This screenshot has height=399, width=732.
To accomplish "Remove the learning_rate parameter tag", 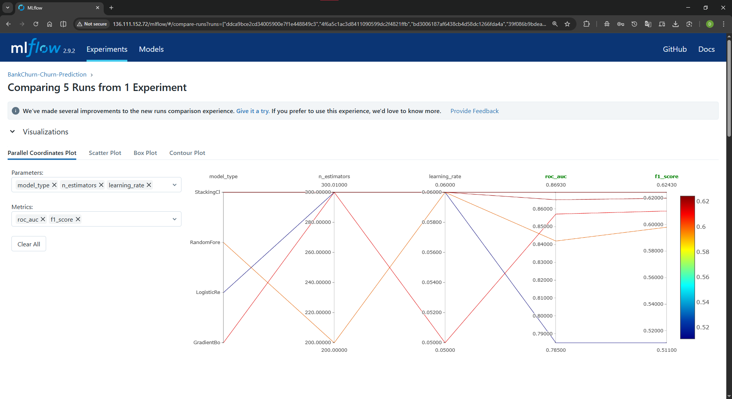I will coord(149,185).
